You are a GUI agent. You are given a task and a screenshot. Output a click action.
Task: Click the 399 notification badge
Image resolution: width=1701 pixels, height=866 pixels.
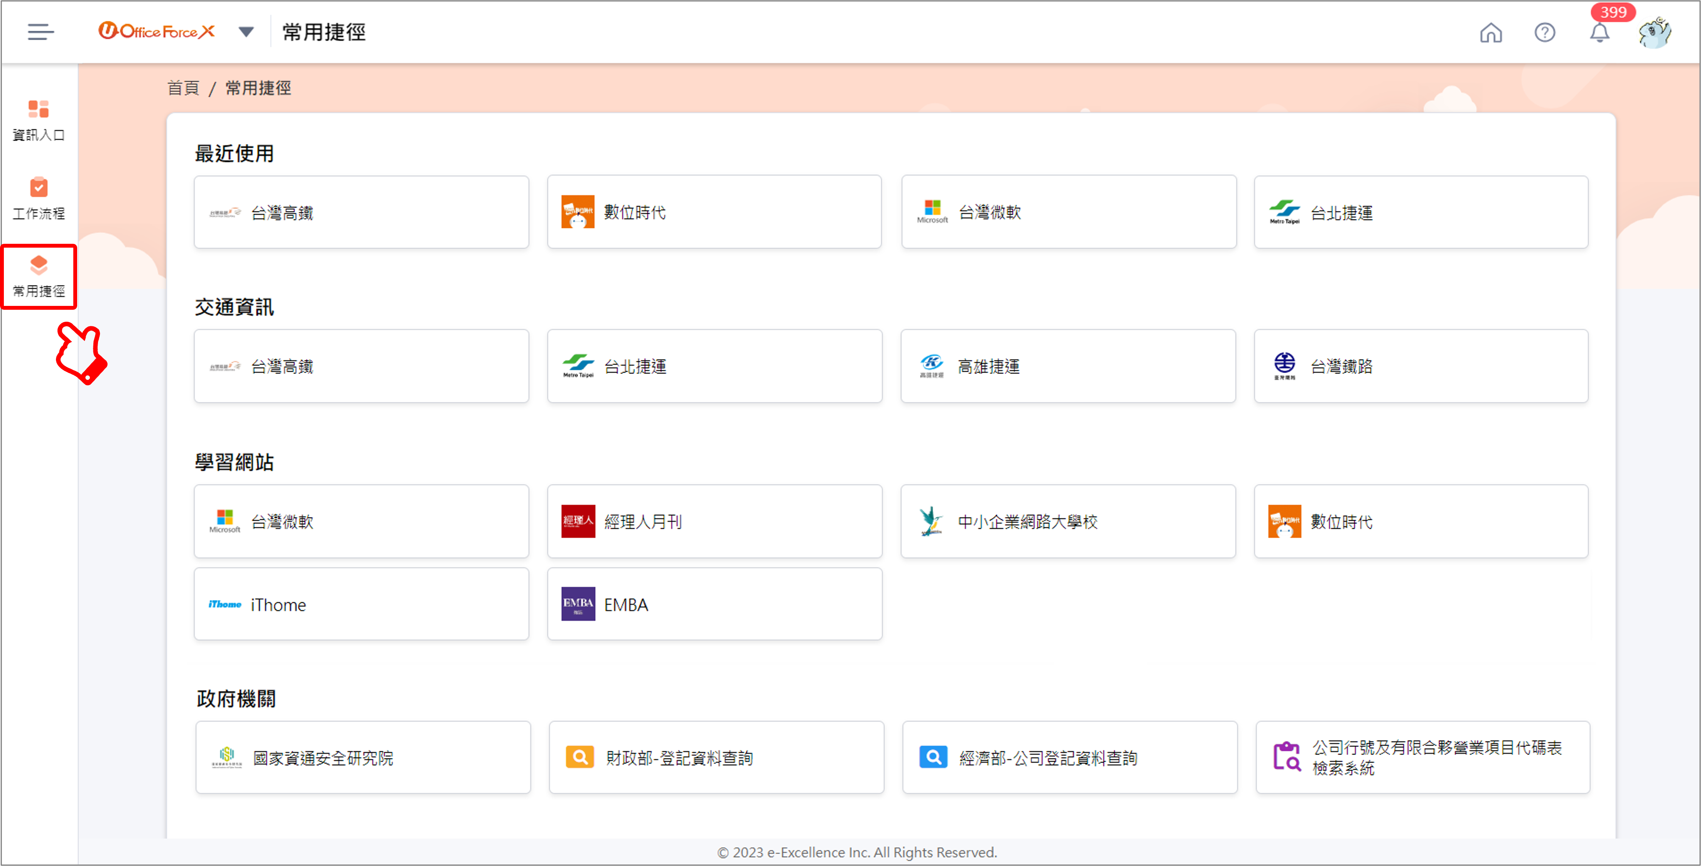(1613, 12)
